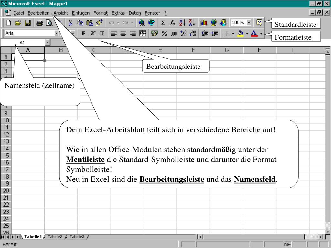This screenshot has height=248, width=331.
Task: Increase decimal places icon
Action: [x=183, y=33]
